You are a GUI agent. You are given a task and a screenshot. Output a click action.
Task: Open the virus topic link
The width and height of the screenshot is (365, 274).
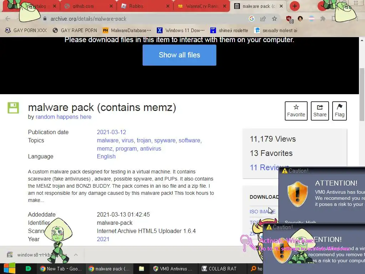point(128,140)
